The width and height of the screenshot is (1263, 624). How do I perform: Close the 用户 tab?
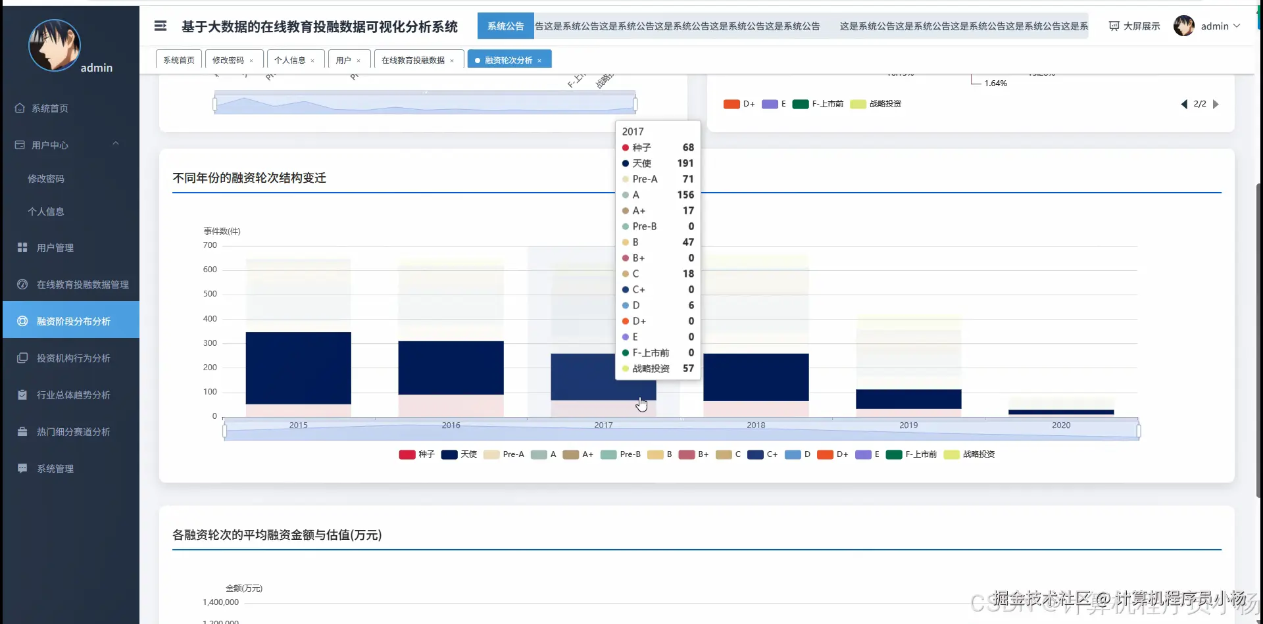click(359, 60)
